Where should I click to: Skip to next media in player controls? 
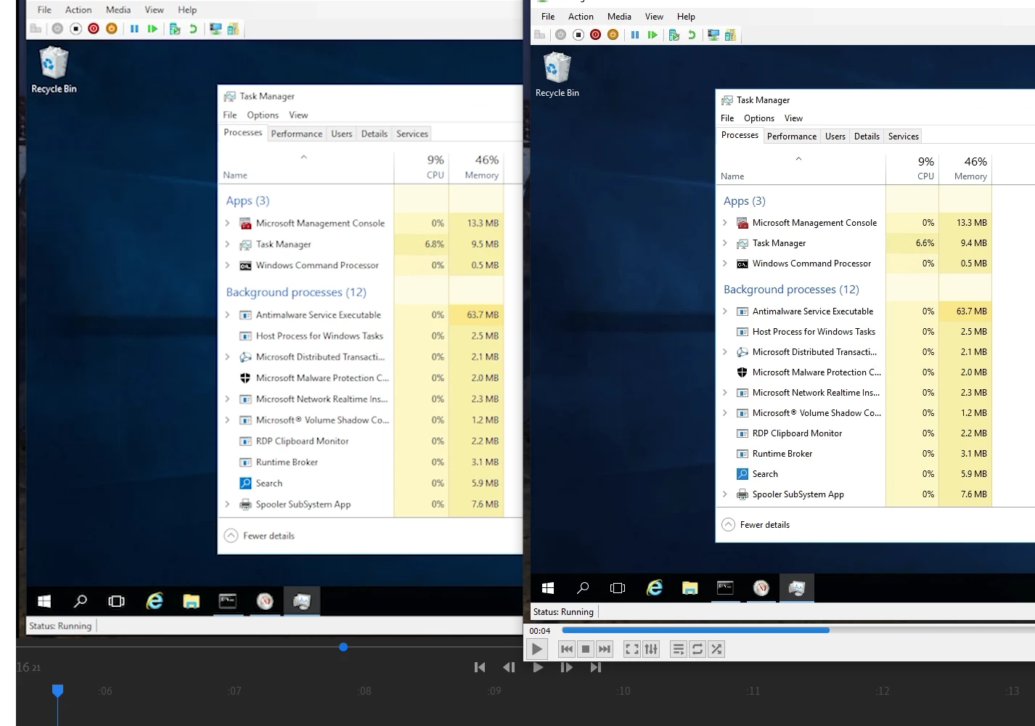pos(605,649)
